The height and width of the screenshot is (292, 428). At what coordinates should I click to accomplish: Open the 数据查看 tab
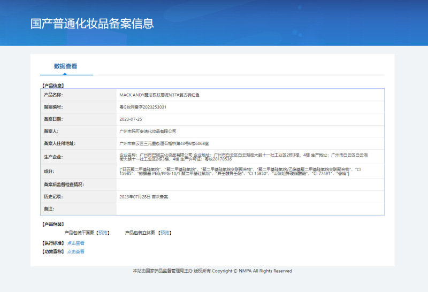click(65, 66)
